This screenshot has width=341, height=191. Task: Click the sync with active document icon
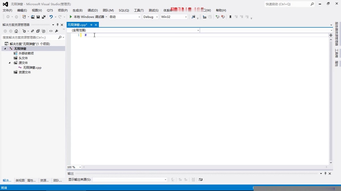33,31
